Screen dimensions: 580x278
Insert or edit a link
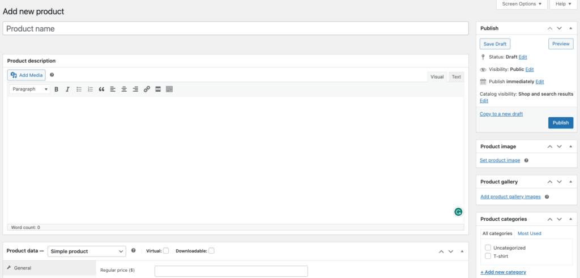147,89
